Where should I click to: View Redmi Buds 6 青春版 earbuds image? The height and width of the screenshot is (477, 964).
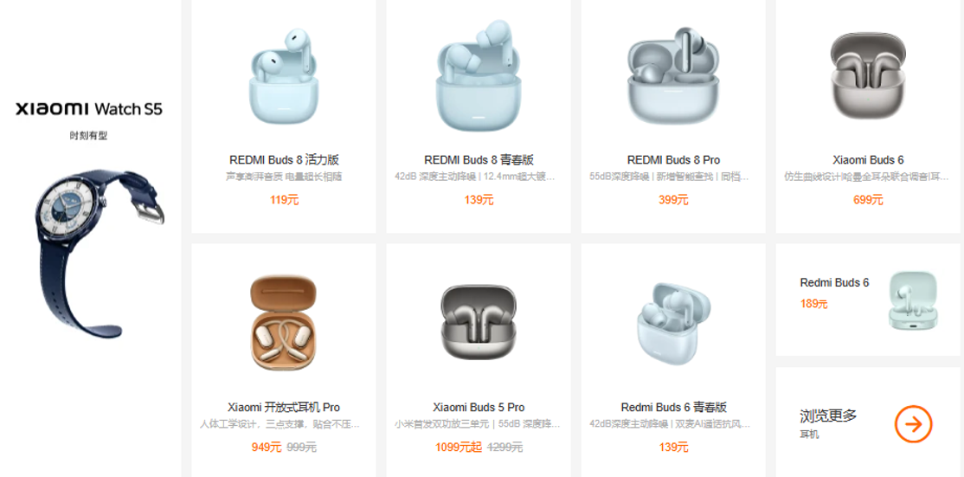click(672, 323)
